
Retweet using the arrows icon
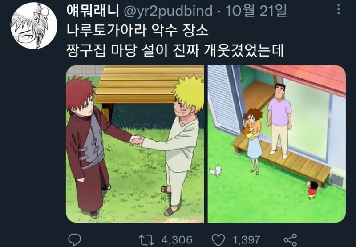tap(147, 240)
